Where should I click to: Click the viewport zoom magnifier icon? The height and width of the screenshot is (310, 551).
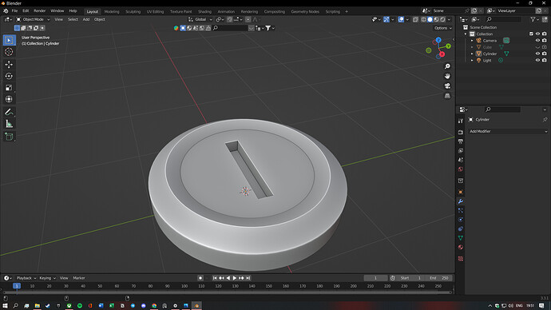point(447,66)
